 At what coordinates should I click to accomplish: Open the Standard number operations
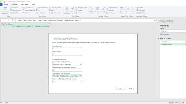point(97,10)
